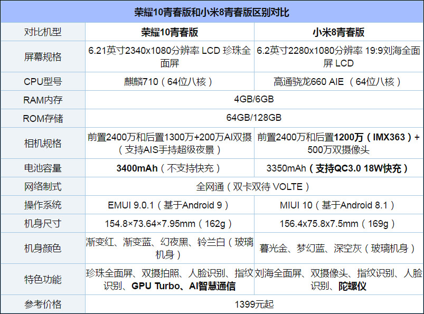Select the ROM存储 row label

click(x=43, y=118)
